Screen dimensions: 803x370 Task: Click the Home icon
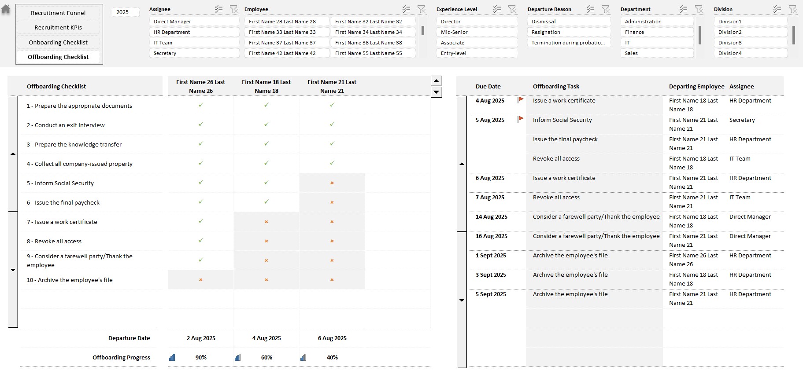click(x=6, y=9)
